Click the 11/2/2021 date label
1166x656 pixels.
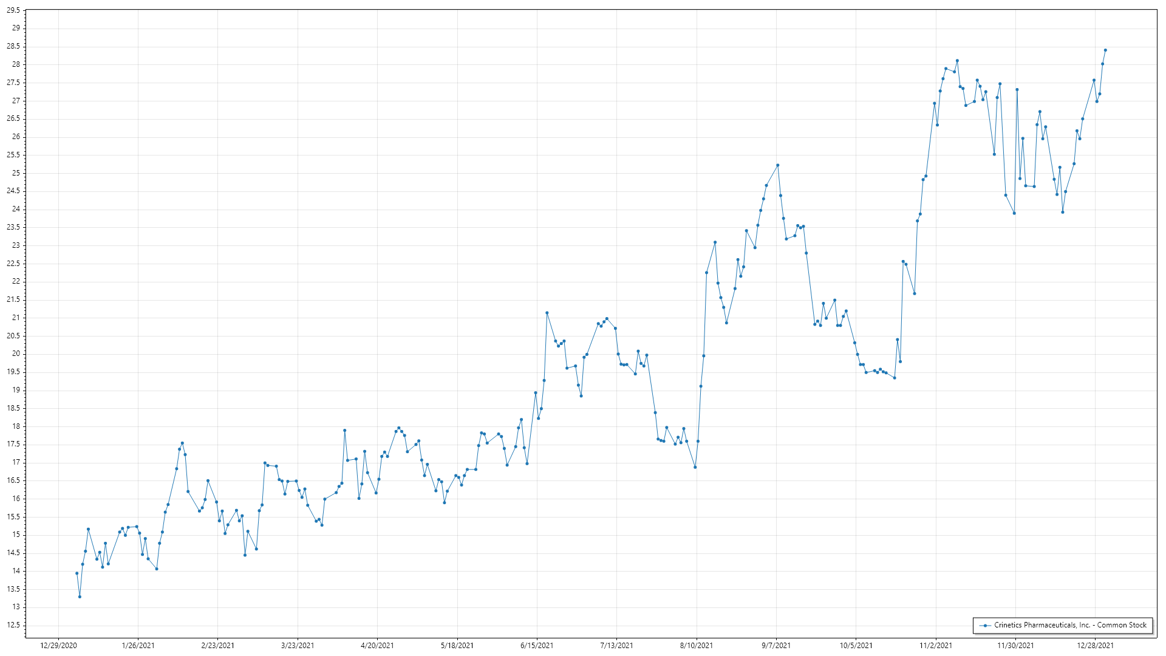point(936,646)
